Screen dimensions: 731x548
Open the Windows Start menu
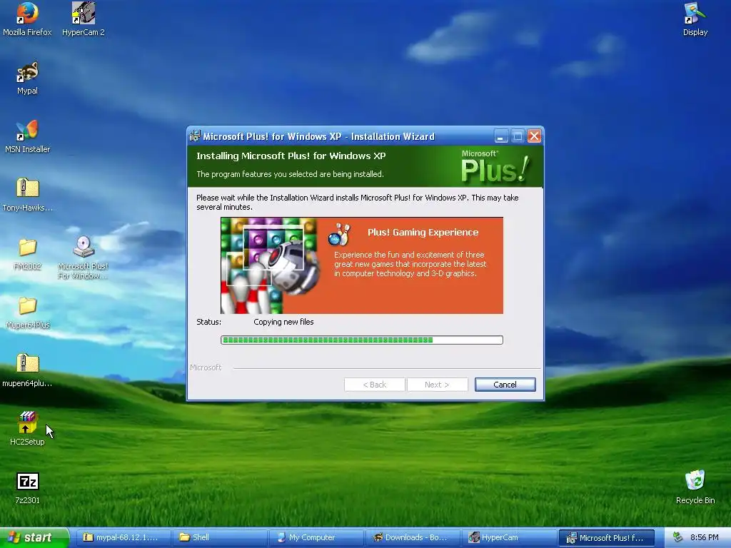click(34, 537)
